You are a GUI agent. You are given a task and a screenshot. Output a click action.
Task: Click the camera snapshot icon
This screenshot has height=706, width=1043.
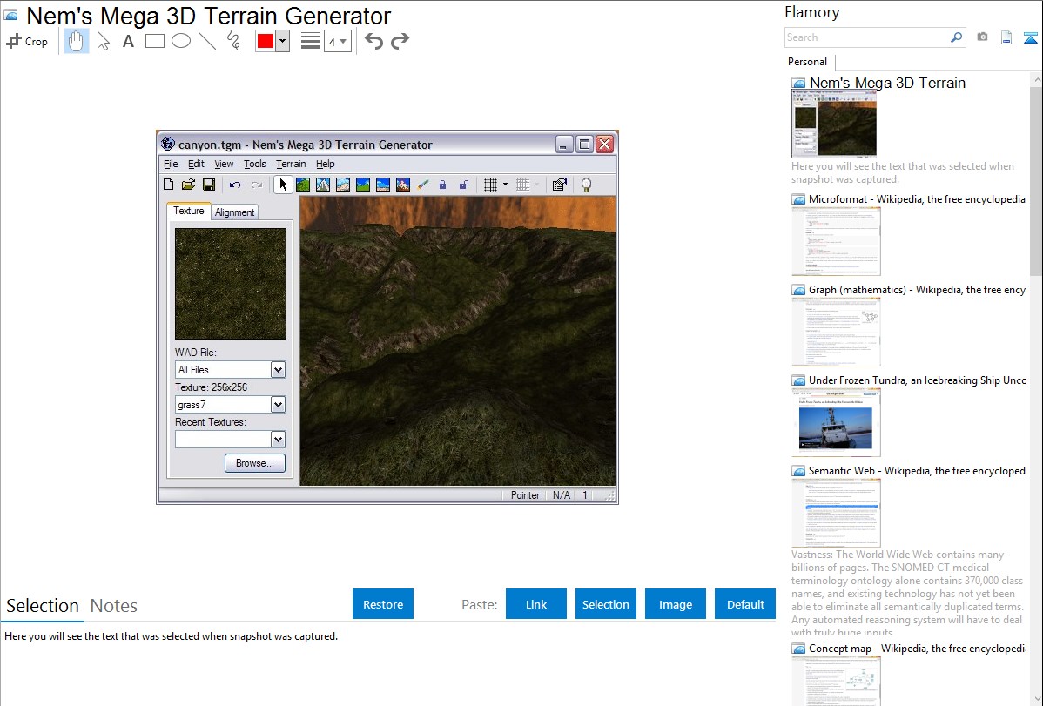click(982, 37)
